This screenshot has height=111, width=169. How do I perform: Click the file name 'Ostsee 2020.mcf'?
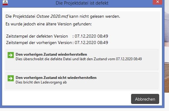tap(52, 17)
